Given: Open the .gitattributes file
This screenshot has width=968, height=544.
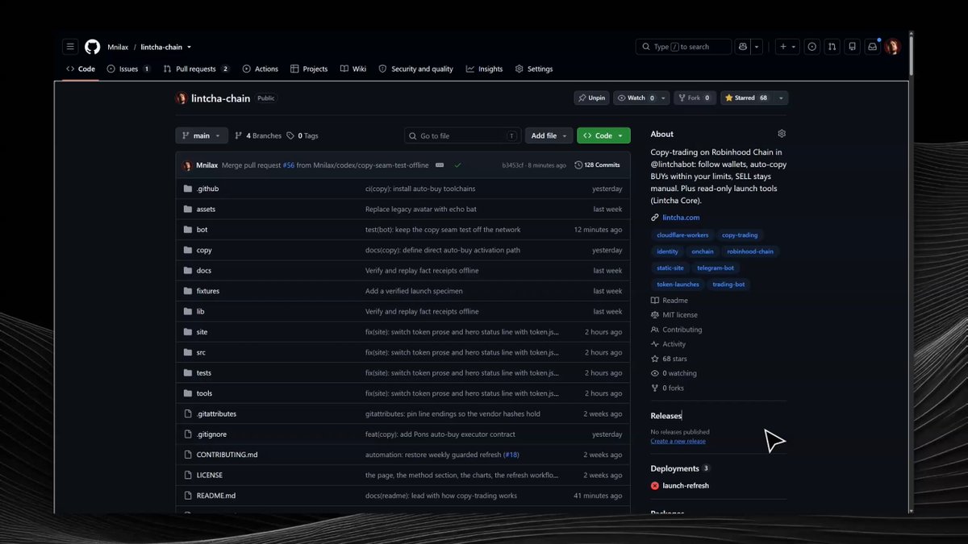Looking at the screenshot, I should point(216,413).
